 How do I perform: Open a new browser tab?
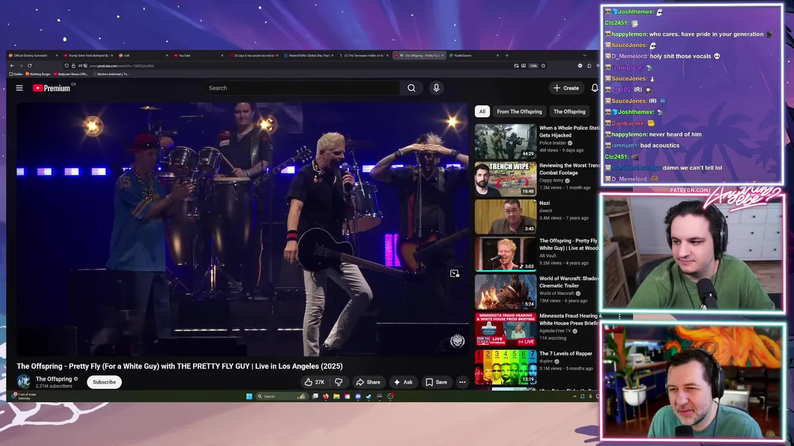click(x=507, y=55)
